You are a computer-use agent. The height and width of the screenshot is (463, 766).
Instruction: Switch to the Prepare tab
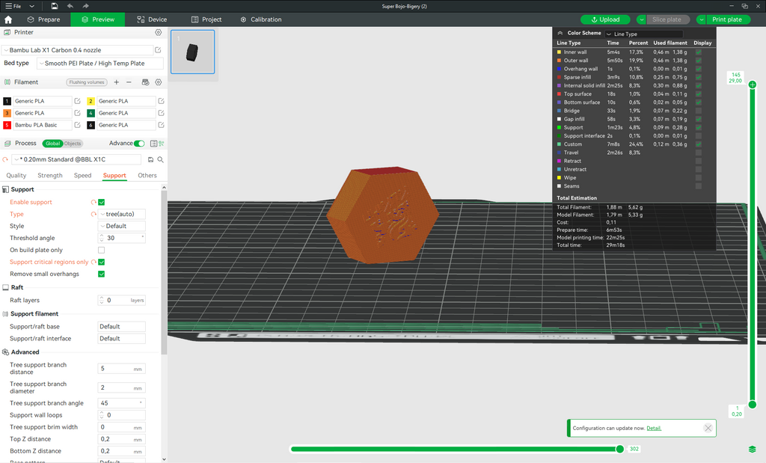(x=44, y=19)
